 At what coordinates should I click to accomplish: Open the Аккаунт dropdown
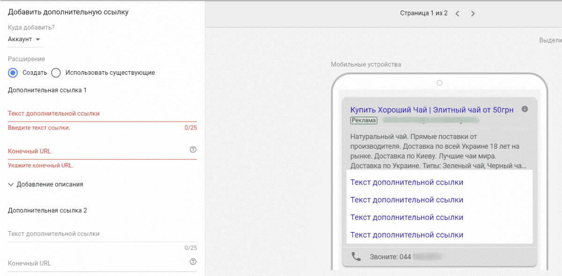coord(24,39)
